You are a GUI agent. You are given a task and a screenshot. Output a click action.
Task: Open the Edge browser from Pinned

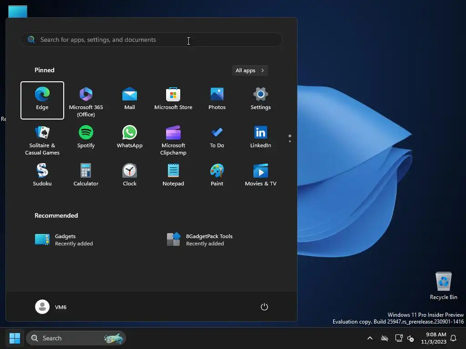pos(42,100)
